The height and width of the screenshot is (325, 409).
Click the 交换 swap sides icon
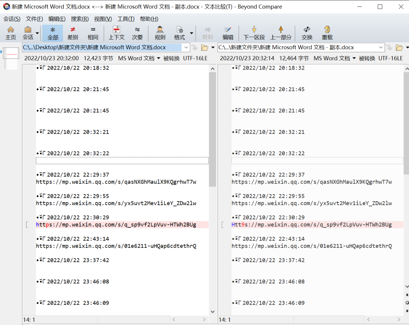click(307, 33)
